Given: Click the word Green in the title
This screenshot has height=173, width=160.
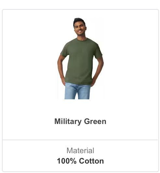Looking at the screenshot, I should 95,121.
